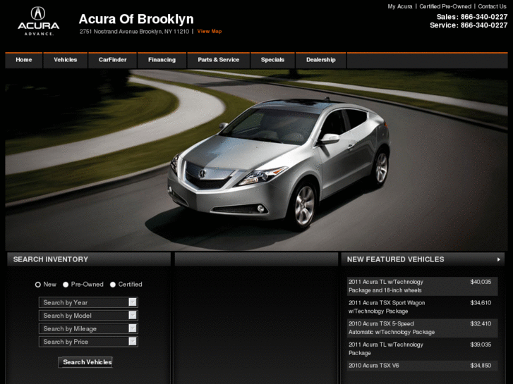Open the Search by Model dropdown
This screenshot has height=384, width=513.
(88, 316)
